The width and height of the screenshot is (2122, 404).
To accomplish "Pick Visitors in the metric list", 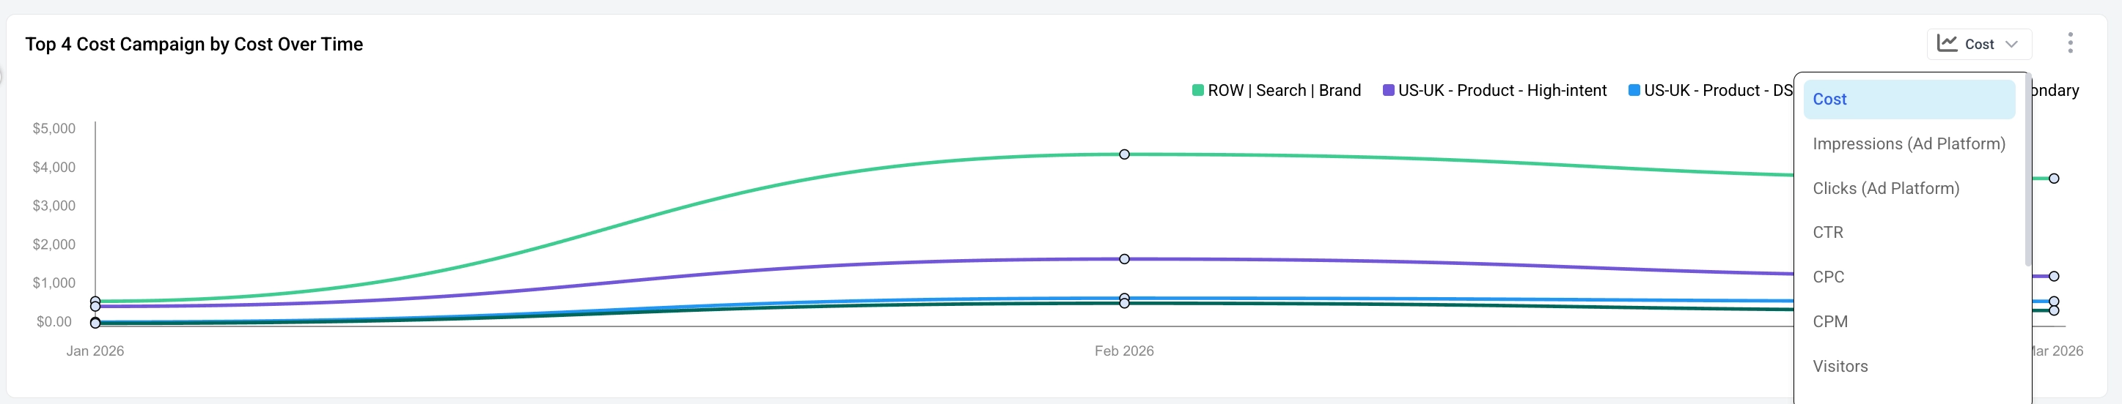I will (x=1840, y=366).
